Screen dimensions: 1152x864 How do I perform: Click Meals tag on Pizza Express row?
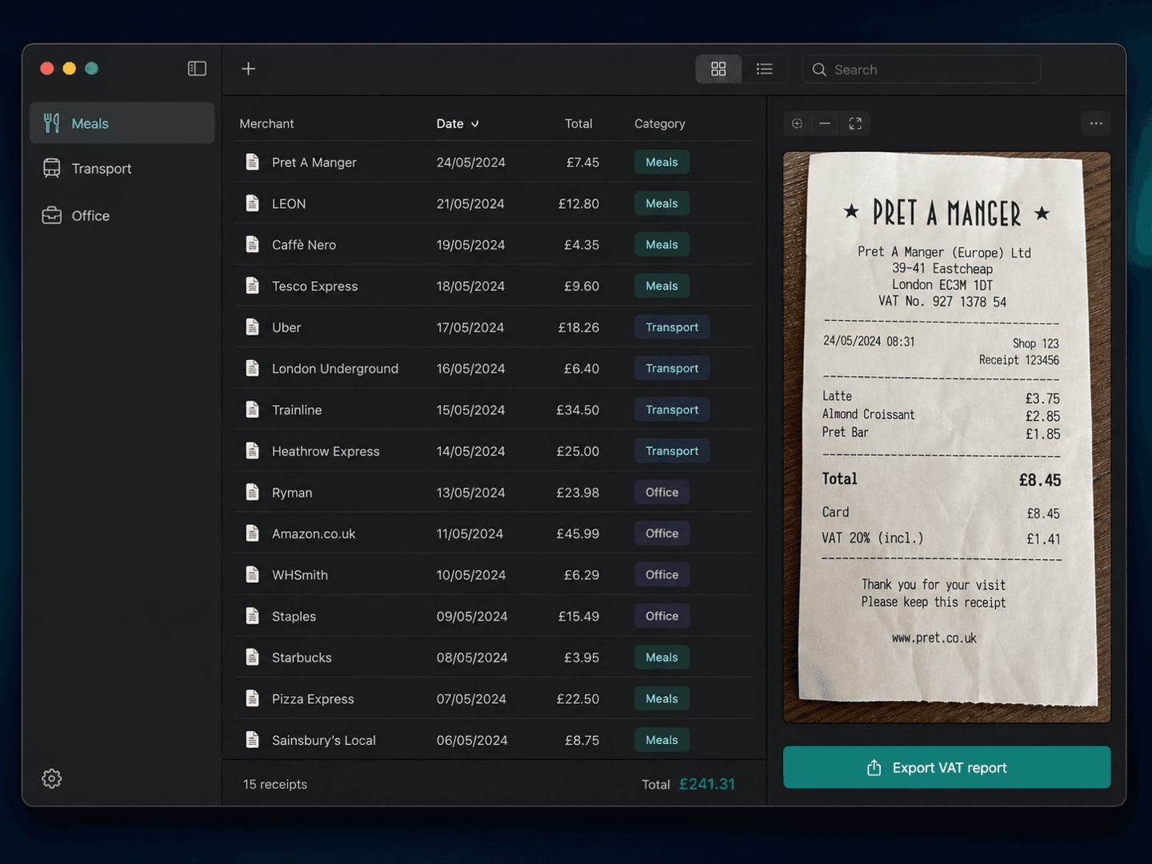[x=662, y=699]
